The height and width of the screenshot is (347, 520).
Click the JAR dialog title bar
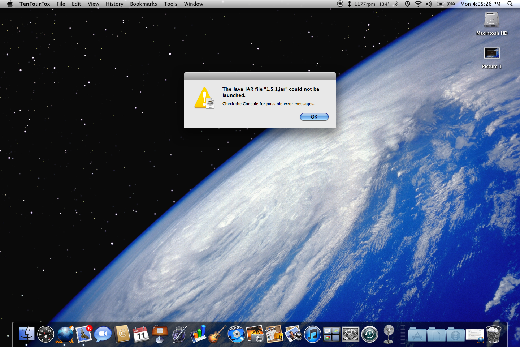pyautogui.click(x=260, y=76)
